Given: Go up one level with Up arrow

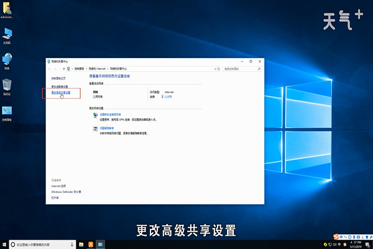Looking at the screenshot, I should pos(64,69).
